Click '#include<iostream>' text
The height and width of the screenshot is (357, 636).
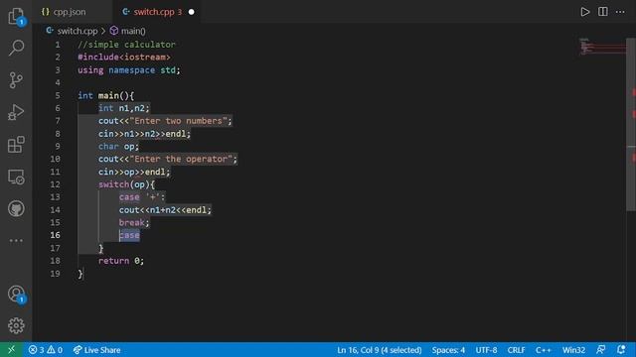124,58
